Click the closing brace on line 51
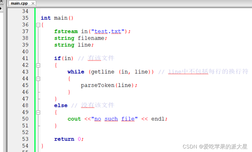 56,126
